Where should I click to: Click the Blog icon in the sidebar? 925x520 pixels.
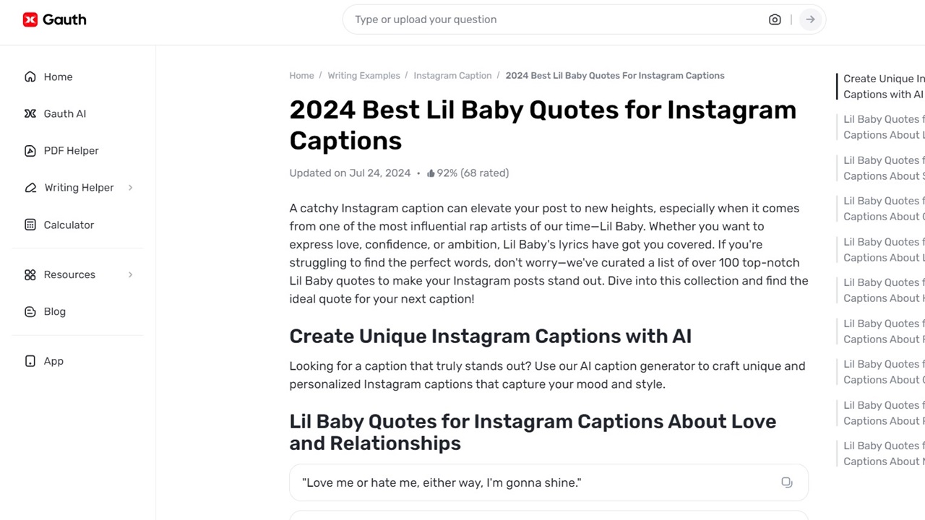[x=30, y=311]
